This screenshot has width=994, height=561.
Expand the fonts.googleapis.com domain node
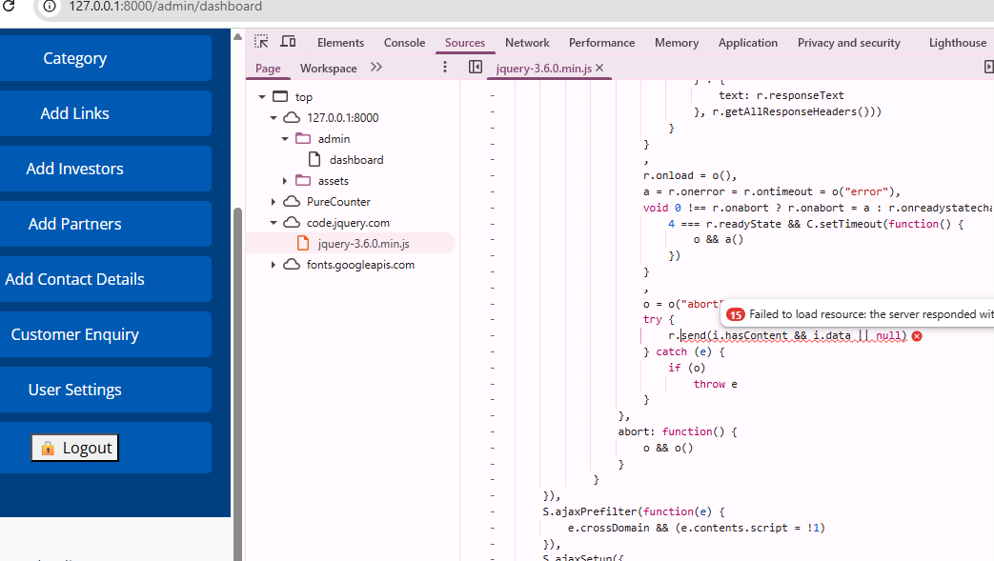tap(274, 265)
